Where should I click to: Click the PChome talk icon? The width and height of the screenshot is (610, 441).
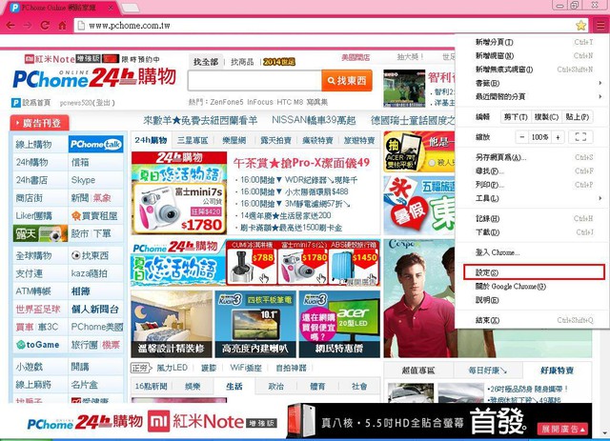pos(95,144)
